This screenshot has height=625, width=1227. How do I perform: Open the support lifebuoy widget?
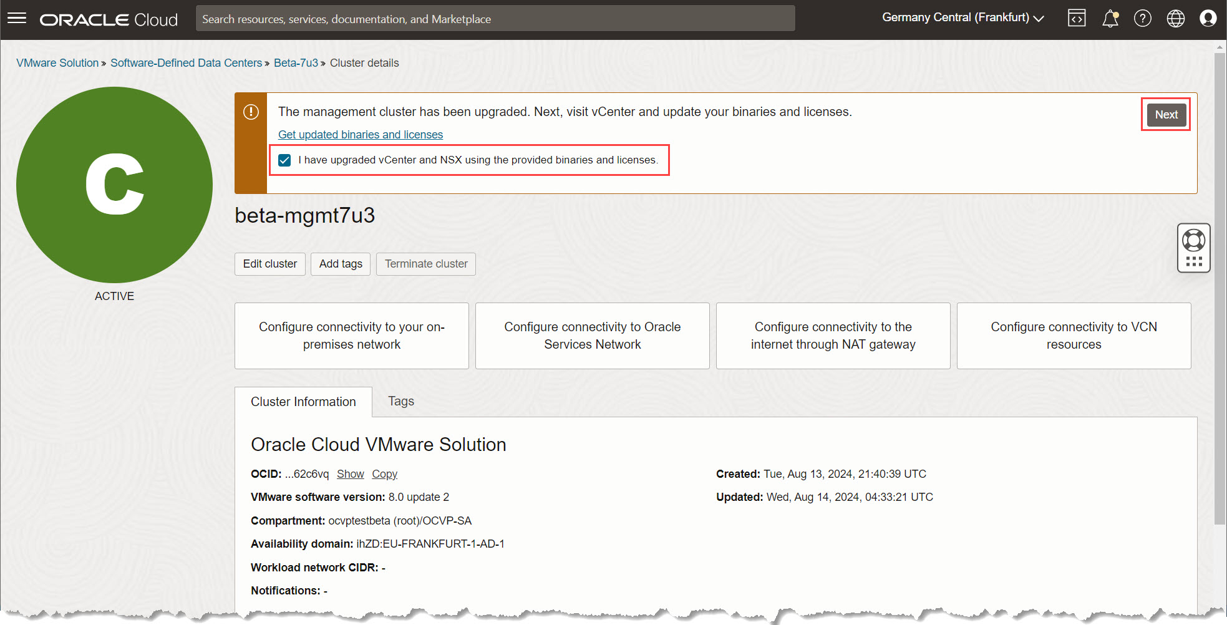coord(1194,248)
